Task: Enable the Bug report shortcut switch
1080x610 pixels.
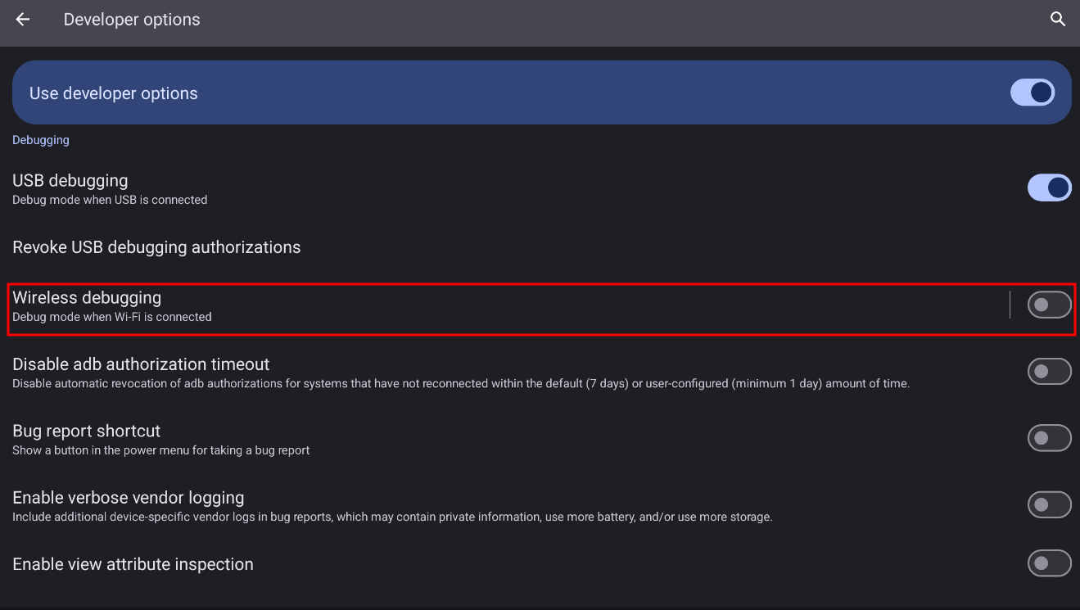Action: [x=1050, y=438]
